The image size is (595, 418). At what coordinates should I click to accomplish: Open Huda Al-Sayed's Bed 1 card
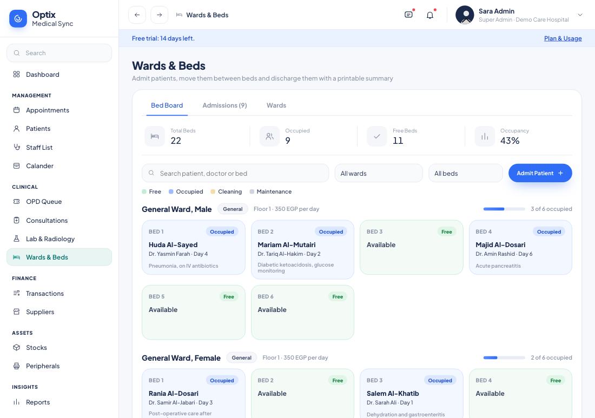point(194,247)
